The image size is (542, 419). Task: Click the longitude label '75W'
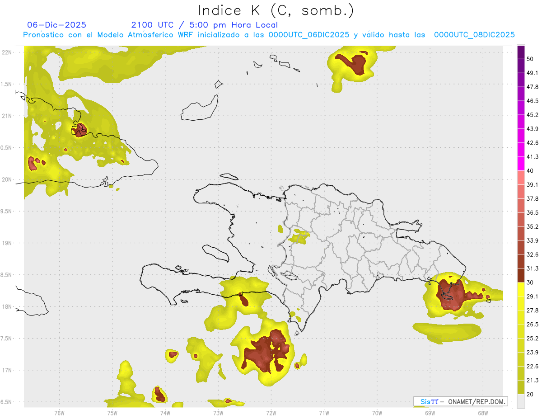112,413
